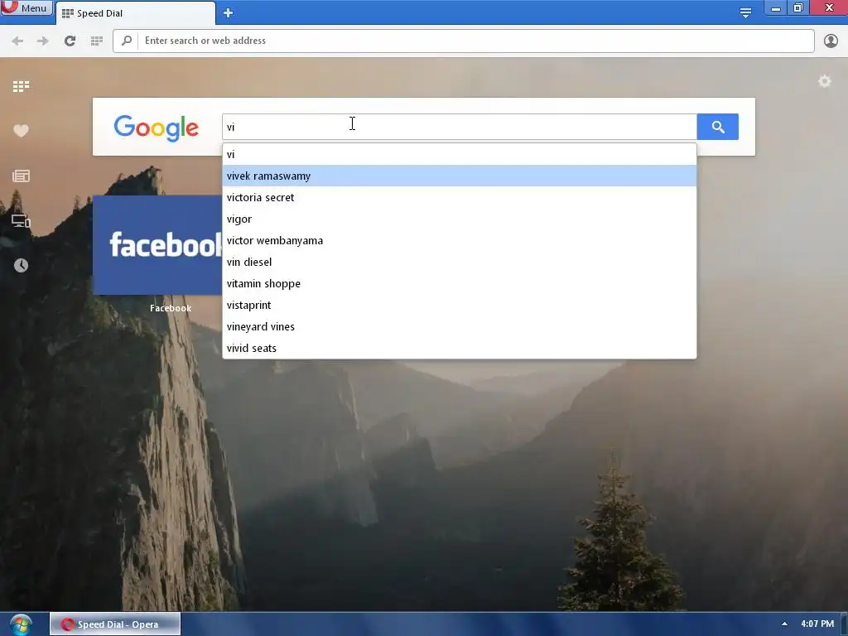This screenshot has height=636, width=848.
Task: Reload the page
Action: pos(70,41)
